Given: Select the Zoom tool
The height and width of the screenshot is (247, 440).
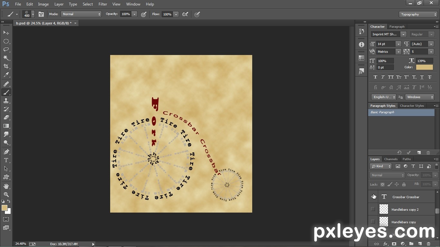Looking at the screenshot, I should point(6,195).
